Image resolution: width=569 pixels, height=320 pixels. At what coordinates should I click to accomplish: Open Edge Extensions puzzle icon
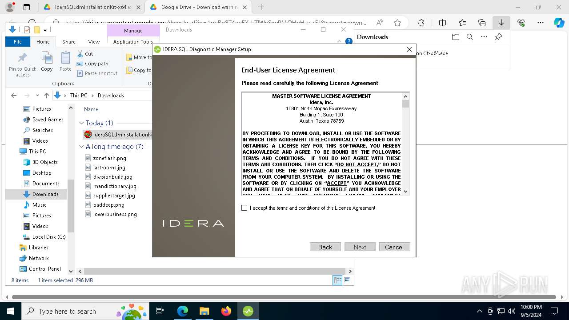pos(421,23)
